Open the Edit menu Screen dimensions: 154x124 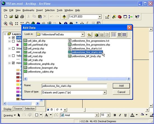(11, 10)
